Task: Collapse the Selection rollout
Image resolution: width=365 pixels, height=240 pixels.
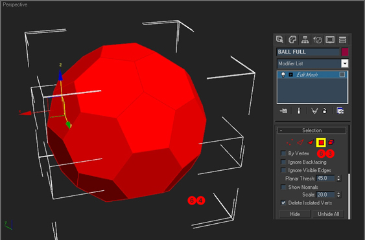Action: 312,130
